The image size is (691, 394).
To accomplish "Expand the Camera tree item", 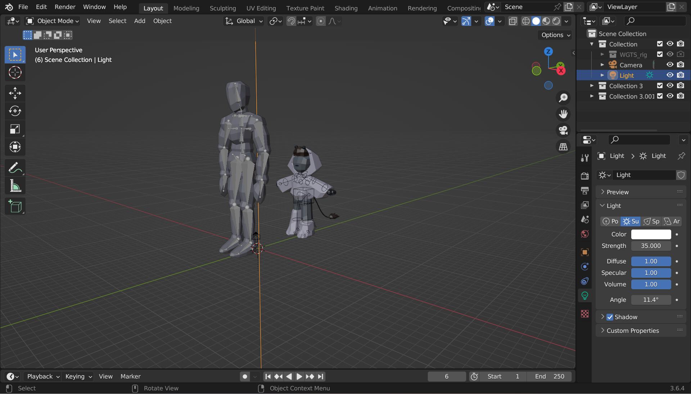I will [602, 65].
